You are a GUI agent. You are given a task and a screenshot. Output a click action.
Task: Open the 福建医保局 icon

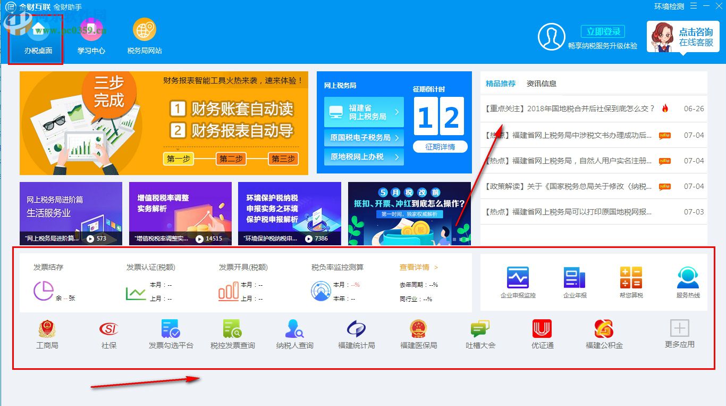click(x=419, y=329)
